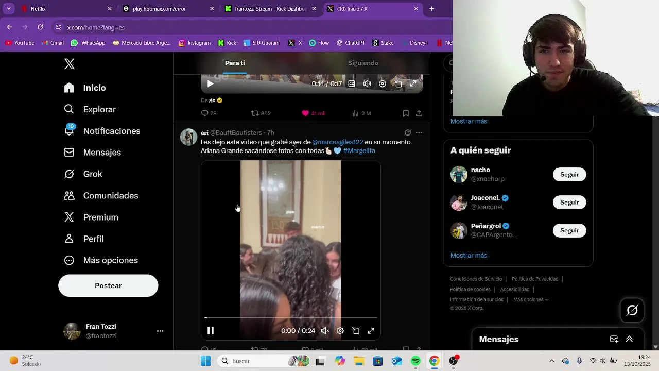Open a new browser tab
This screenshot has width=659, height=371.
pos(431,9)
